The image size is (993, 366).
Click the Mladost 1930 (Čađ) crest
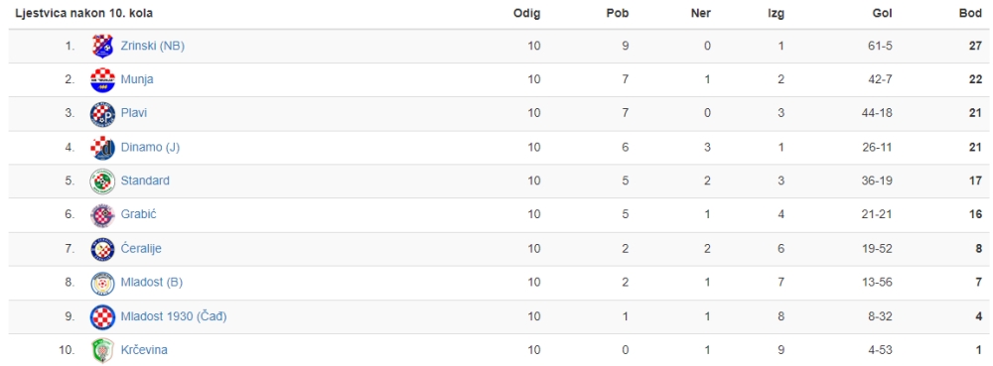(102, 316)
